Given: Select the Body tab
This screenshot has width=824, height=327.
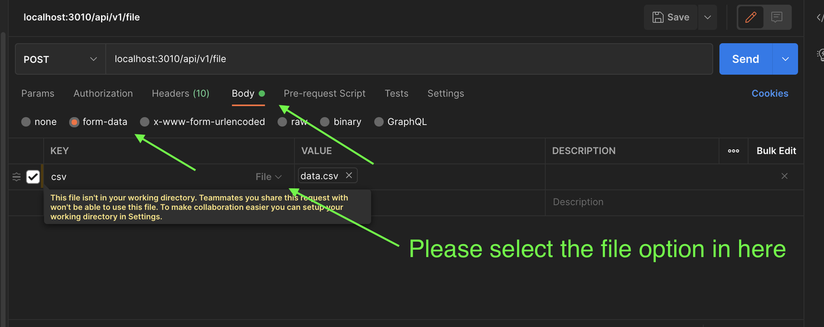Looking at the screenshot, I should click(248, 93).
